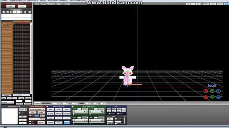Open the mouth morph dropdown
Viewport: 229px width, 128px height.
pos(97,111)
